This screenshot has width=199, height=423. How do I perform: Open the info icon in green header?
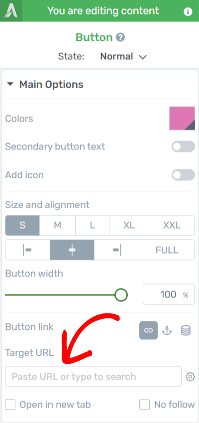pyautogui.click(x=188, y=11)
